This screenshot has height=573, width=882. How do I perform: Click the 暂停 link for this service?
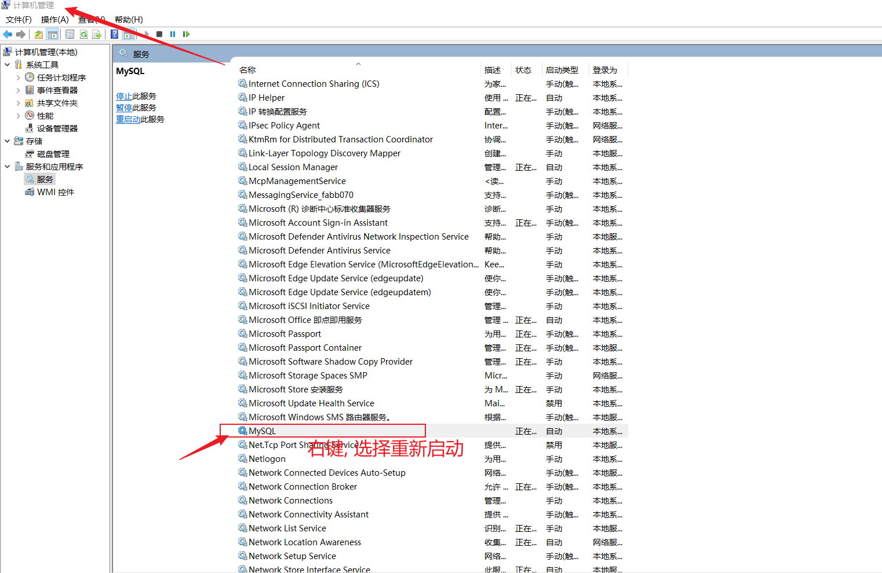[x=124, y=108]
